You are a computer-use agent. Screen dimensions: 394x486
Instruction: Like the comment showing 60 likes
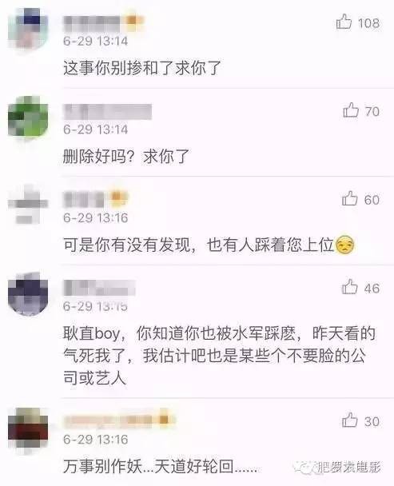coord(350,198)
